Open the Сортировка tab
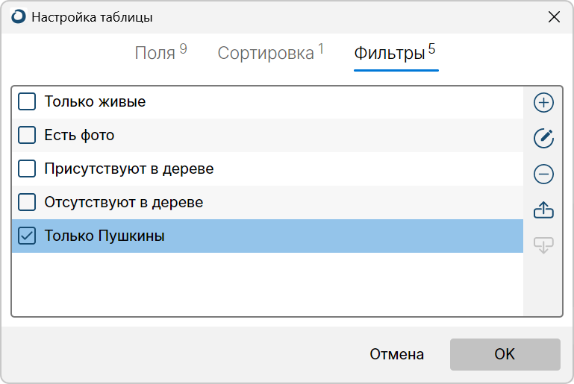574x384 pixels. [x=270, y=52]
